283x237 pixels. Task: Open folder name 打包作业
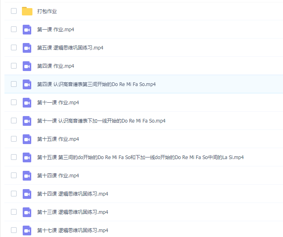click(x=47, y=11)
